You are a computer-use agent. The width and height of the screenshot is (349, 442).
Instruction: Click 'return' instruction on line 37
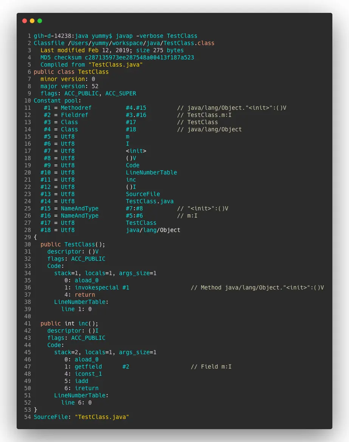click(x=85, y=295)
